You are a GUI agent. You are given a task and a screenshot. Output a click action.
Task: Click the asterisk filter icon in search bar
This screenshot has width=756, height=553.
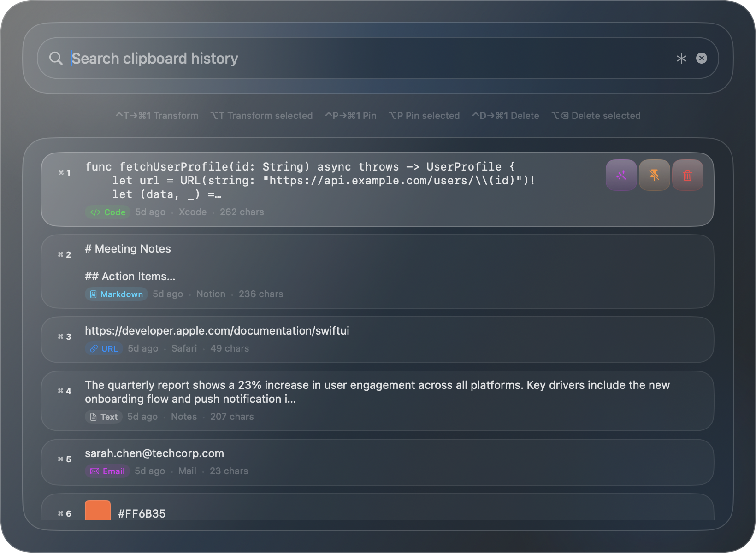(681, 59)
